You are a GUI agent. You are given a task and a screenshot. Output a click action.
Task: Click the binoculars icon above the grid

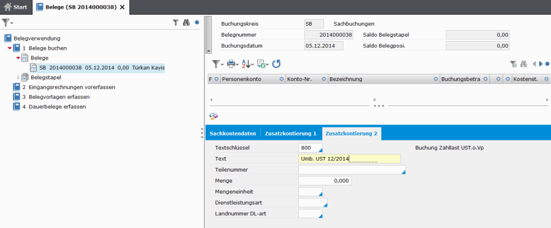(x=524, y=64)
